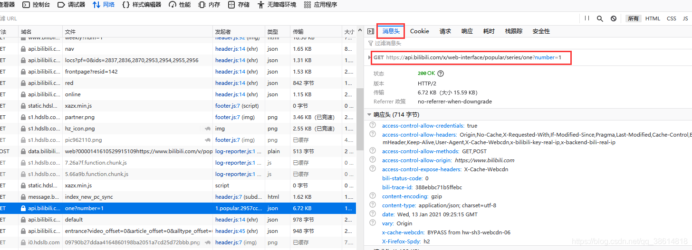The image size is (692, 250).
Task: Toggle the HTML request type filter
Action: (x=653, y=19)
